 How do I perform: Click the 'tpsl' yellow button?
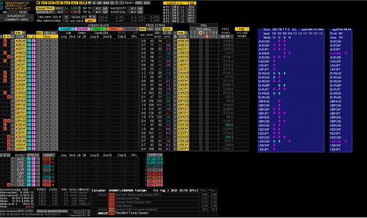point(192,3)
